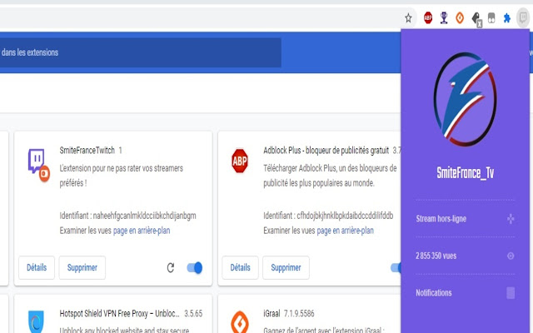The image size is (533, 333).
Task: Click the 2 855 350 vues text
Action: click(436, 256)
